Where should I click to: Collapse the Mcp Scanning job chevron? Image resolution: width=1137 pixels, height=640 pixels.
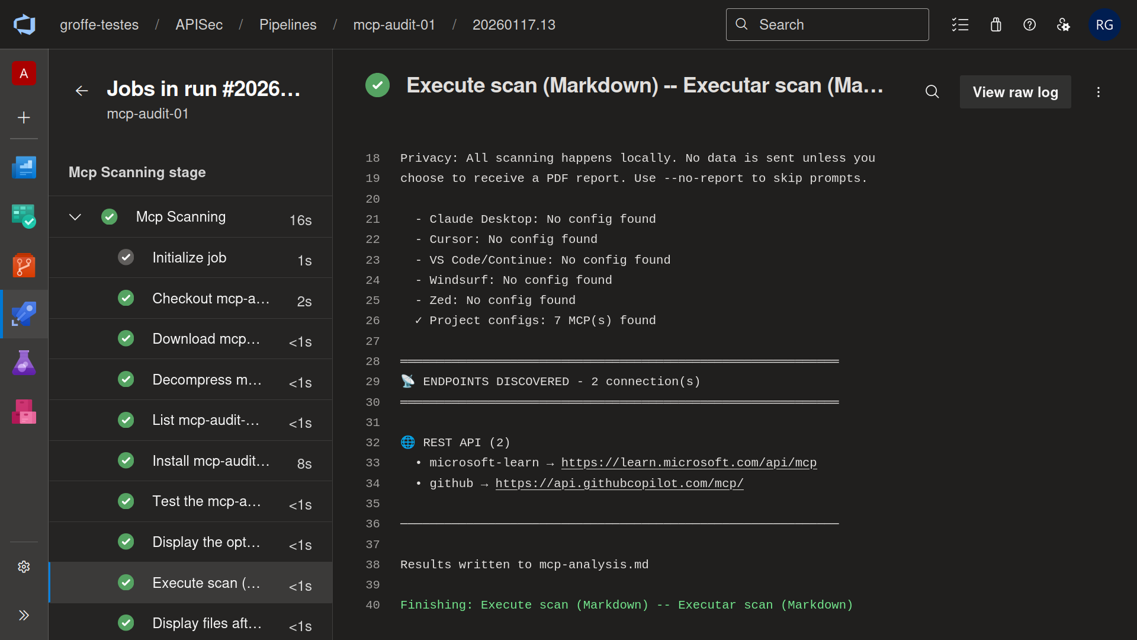[x=75, y=217]
